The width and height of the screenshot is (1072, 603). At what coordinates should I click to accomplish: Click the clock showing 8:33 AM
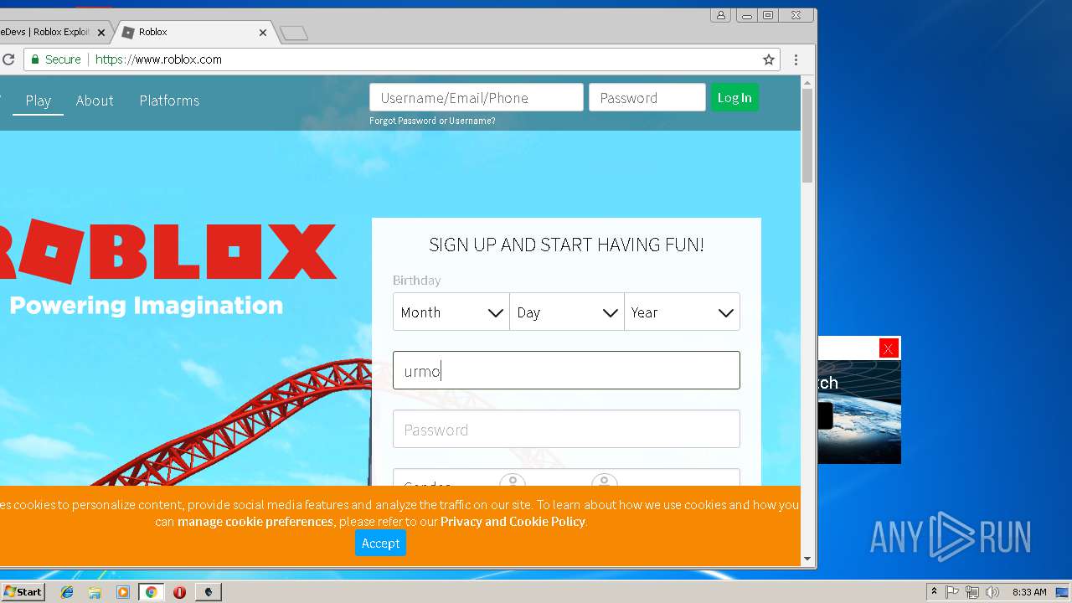pyautogui.click(x=1029, y=592)
